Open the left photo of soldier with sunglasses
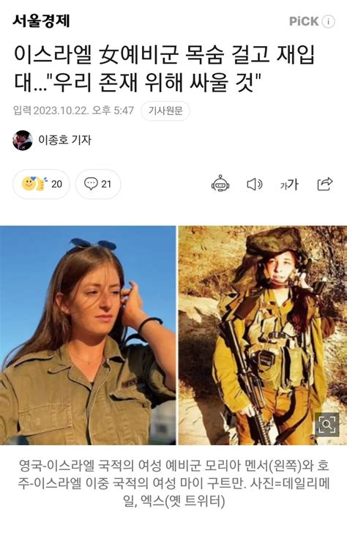Viewport: 347px width, 536px height. point(88,335)
